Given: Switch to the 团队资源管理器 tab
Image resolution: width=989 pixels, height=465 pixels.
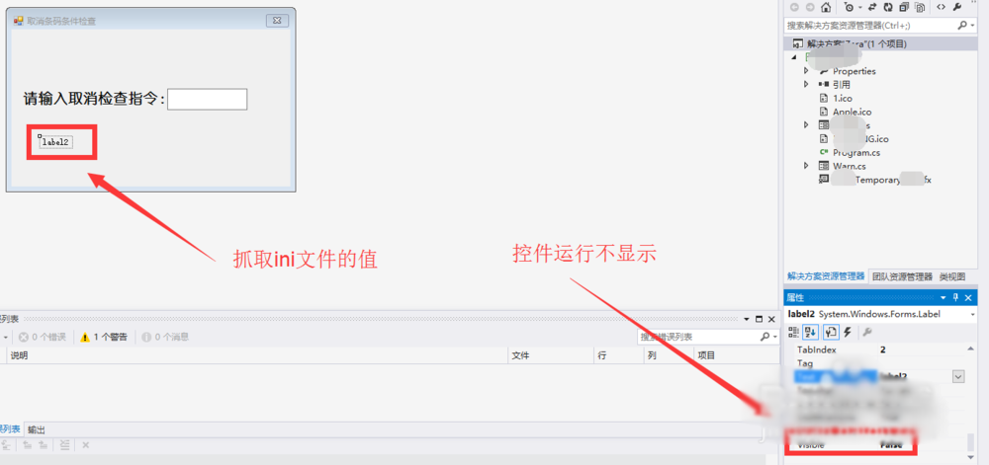Looking at the screenshot, I should [903, 276].
